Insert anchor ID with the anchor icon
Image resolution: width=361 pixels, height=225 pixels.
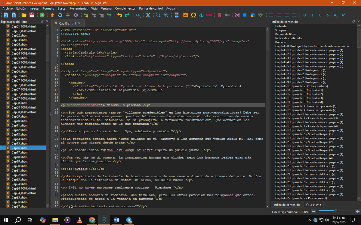coord(201,15)
